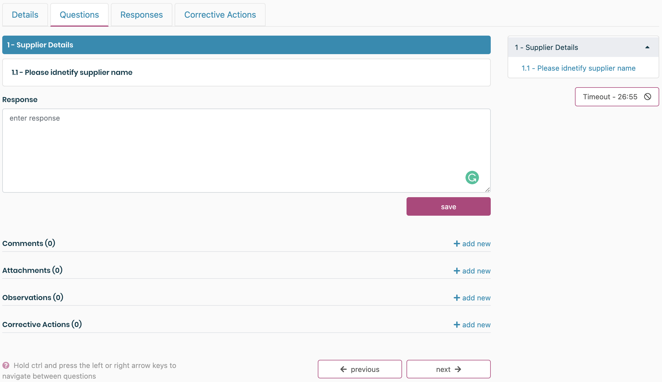
Task: Click plus icon beside Observations add new
Action: pyautogui.click(x=457, y=298)
